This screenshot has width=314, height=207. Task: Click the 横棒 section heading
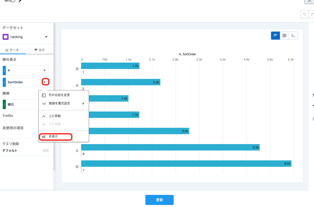(x=6, y=93)
